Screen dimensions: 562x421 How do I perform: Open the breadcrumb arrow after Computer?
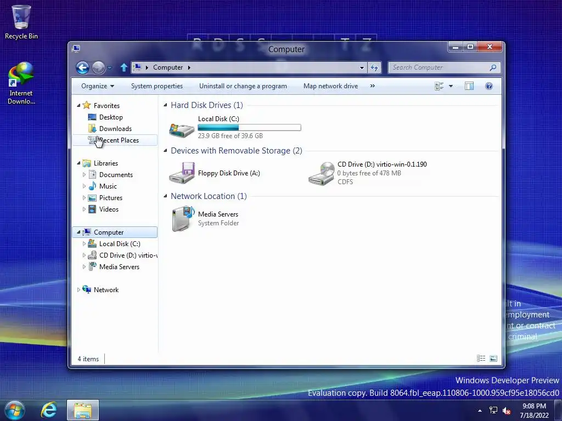click(x=189, y=67)
